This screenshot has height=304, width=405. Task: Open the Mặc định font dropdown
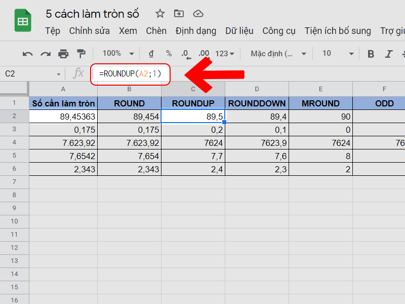pyautogui.click(x=279, y=54)
